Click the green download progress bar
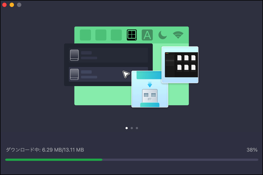The height and width of the screenshot is (175, 263). (132, 160)
